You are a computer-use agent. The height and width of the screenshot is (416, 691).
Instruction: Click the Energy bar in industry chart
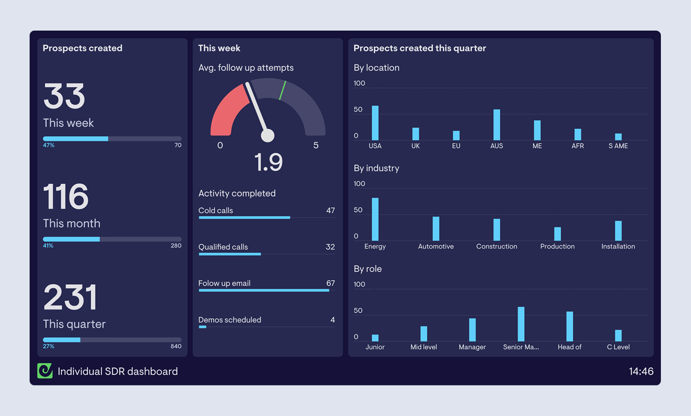pyautogui.click(x=375, y=219)
